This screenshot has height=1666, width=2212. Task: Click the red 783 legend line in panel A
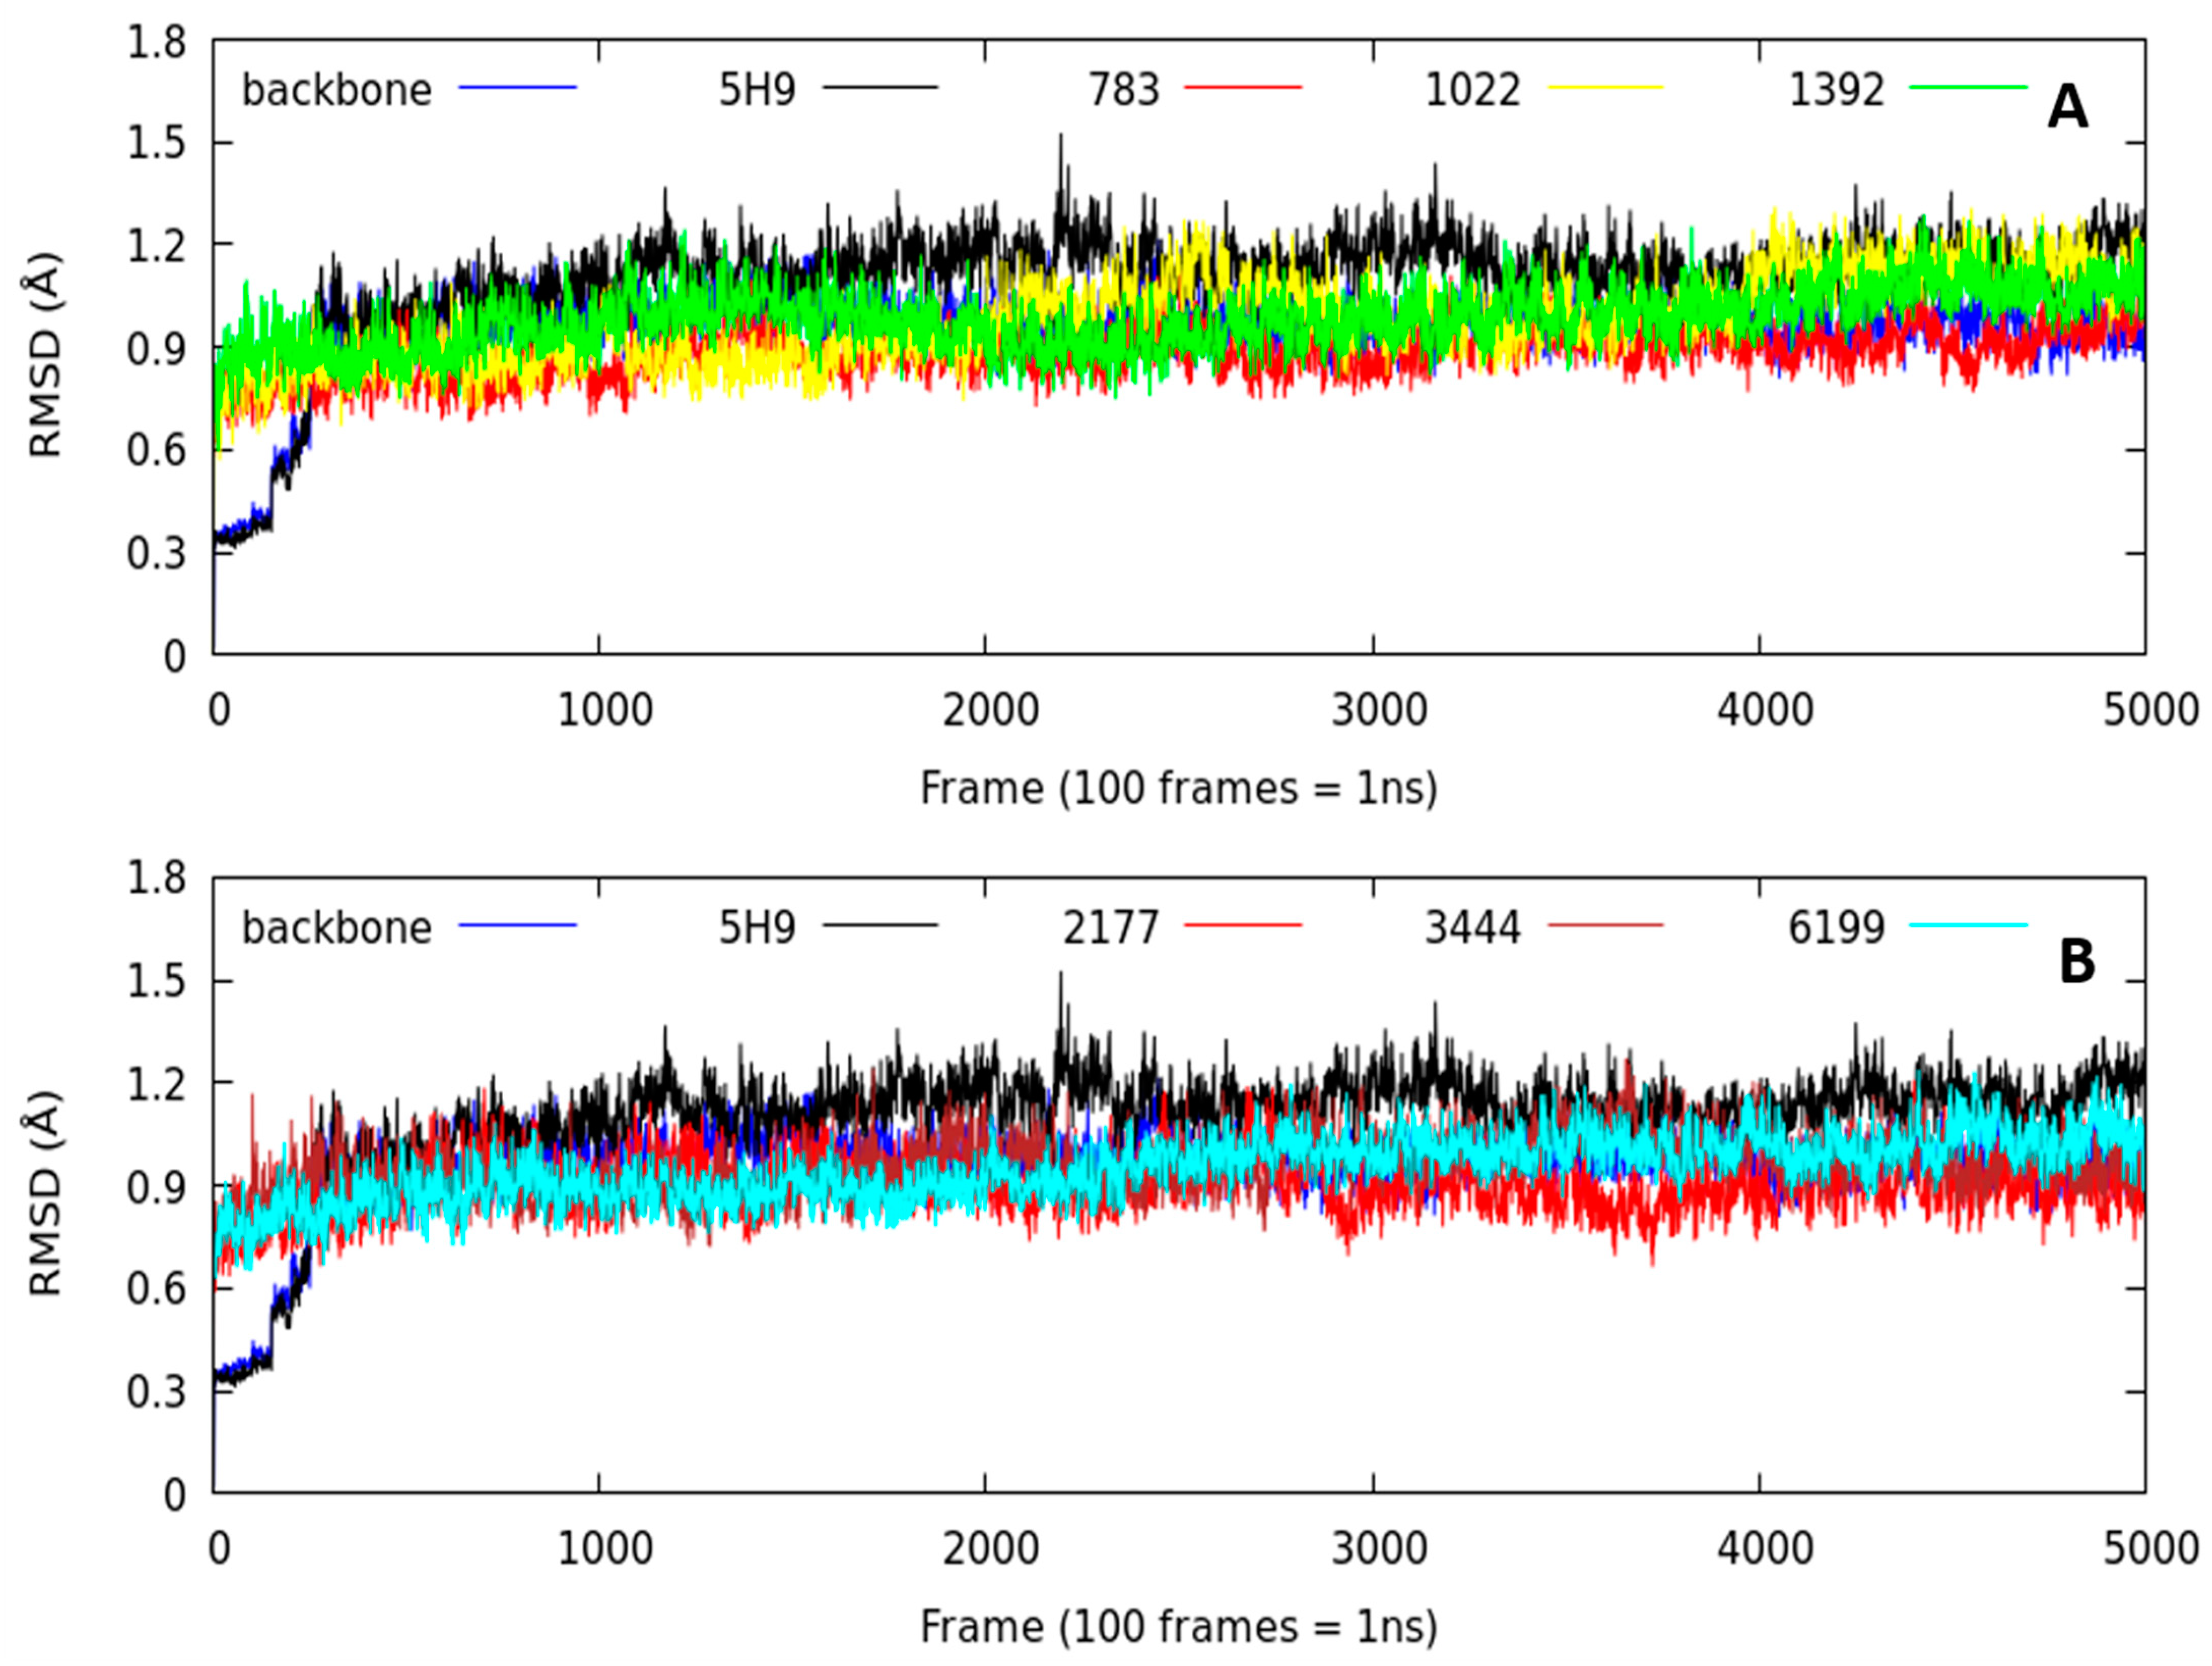1243,88
